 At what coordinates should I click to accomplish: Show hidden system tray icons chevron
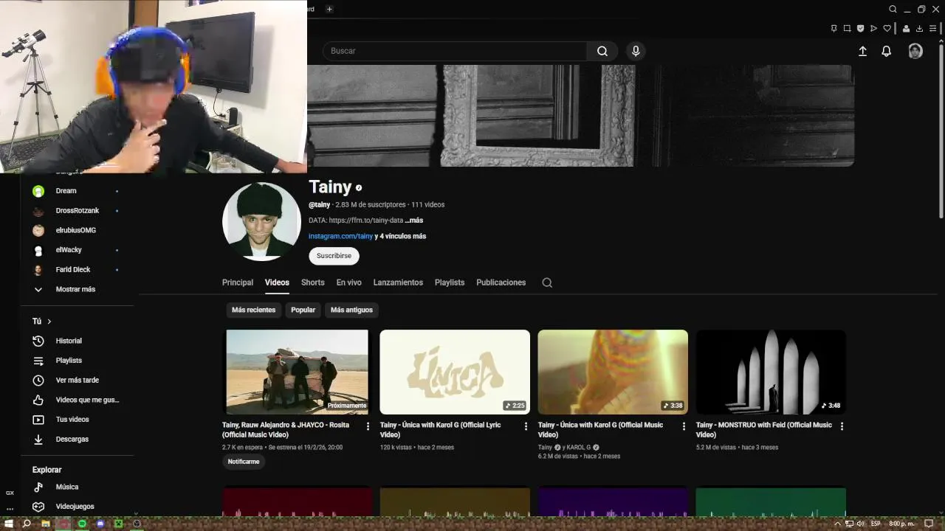[839, 524]
